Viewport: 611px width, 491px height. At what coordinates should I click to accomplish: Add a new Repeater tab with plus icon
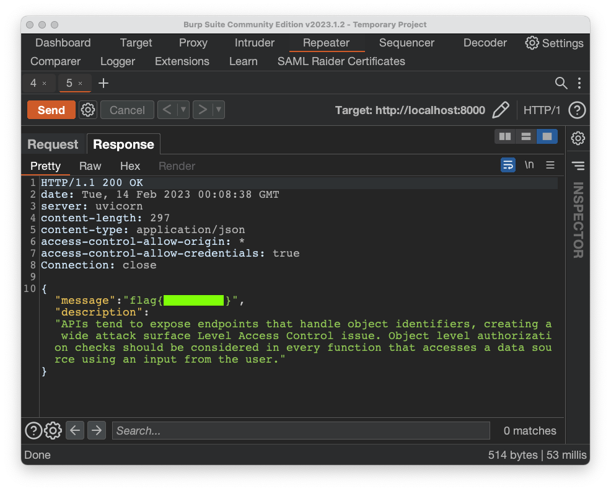coord(103,83)
